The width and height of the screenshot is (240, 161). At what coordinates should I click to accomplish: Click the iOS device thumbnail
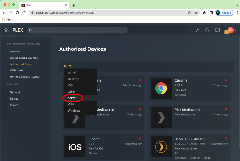pyautogui.click(x=75, y=147)
